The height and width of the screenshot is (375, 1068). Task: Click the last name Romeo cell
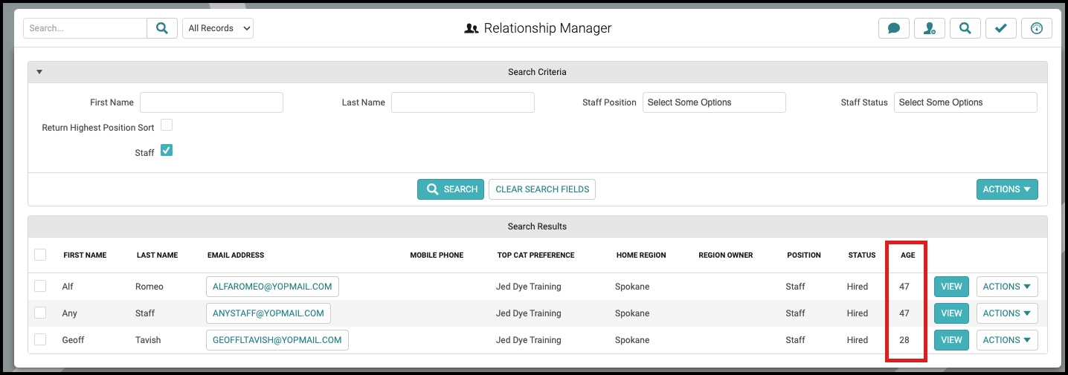(x=149, y=287)
